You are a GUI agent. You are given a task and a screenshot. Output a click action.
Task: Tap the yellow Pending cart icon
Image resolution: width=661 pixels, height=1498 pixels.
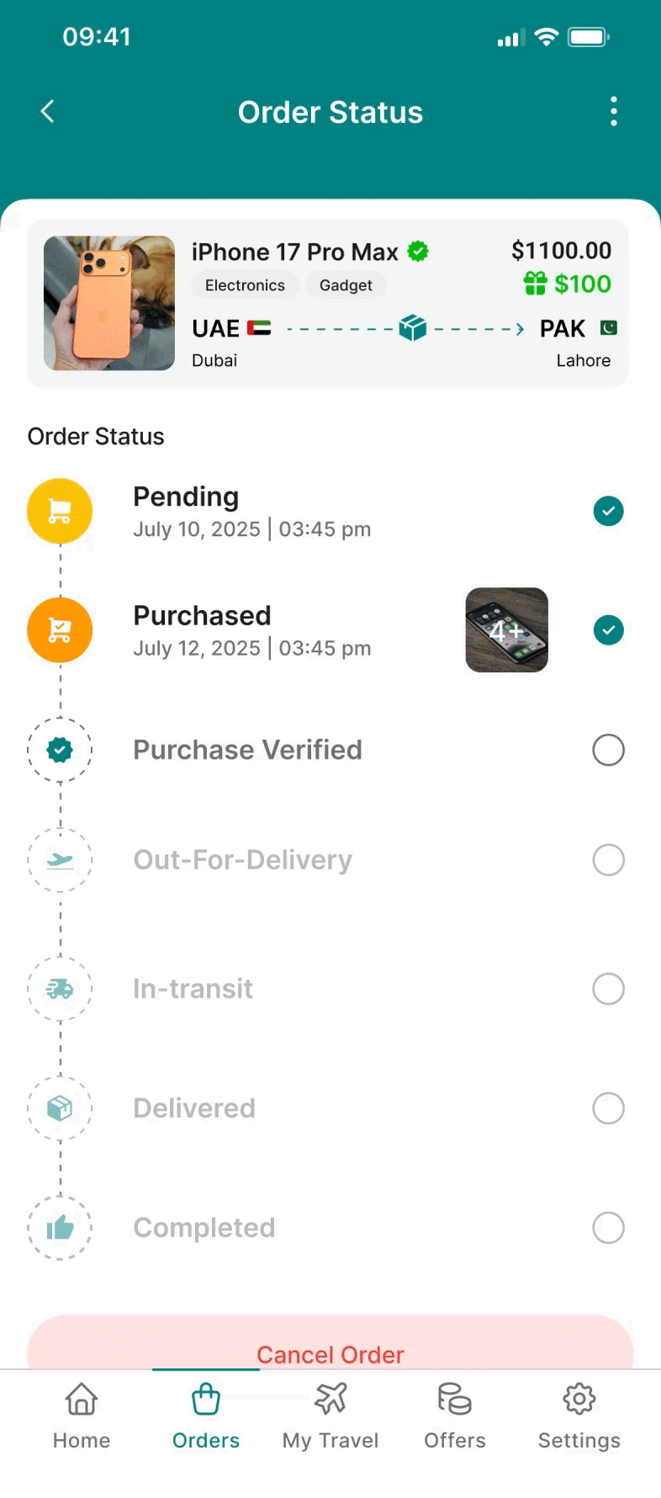coord(60,511)
